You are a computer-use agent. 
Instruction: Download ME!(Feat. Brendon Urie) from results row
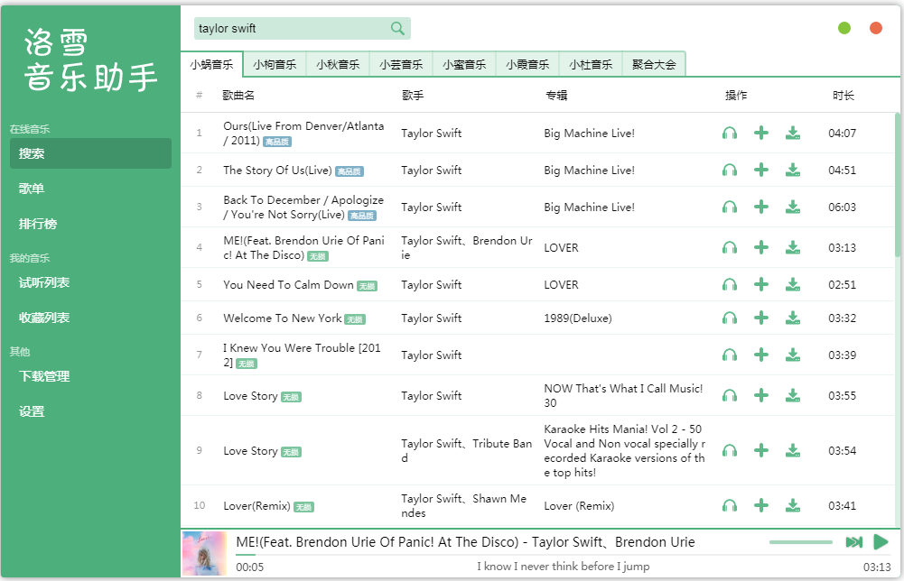click(x=793, y=247)
